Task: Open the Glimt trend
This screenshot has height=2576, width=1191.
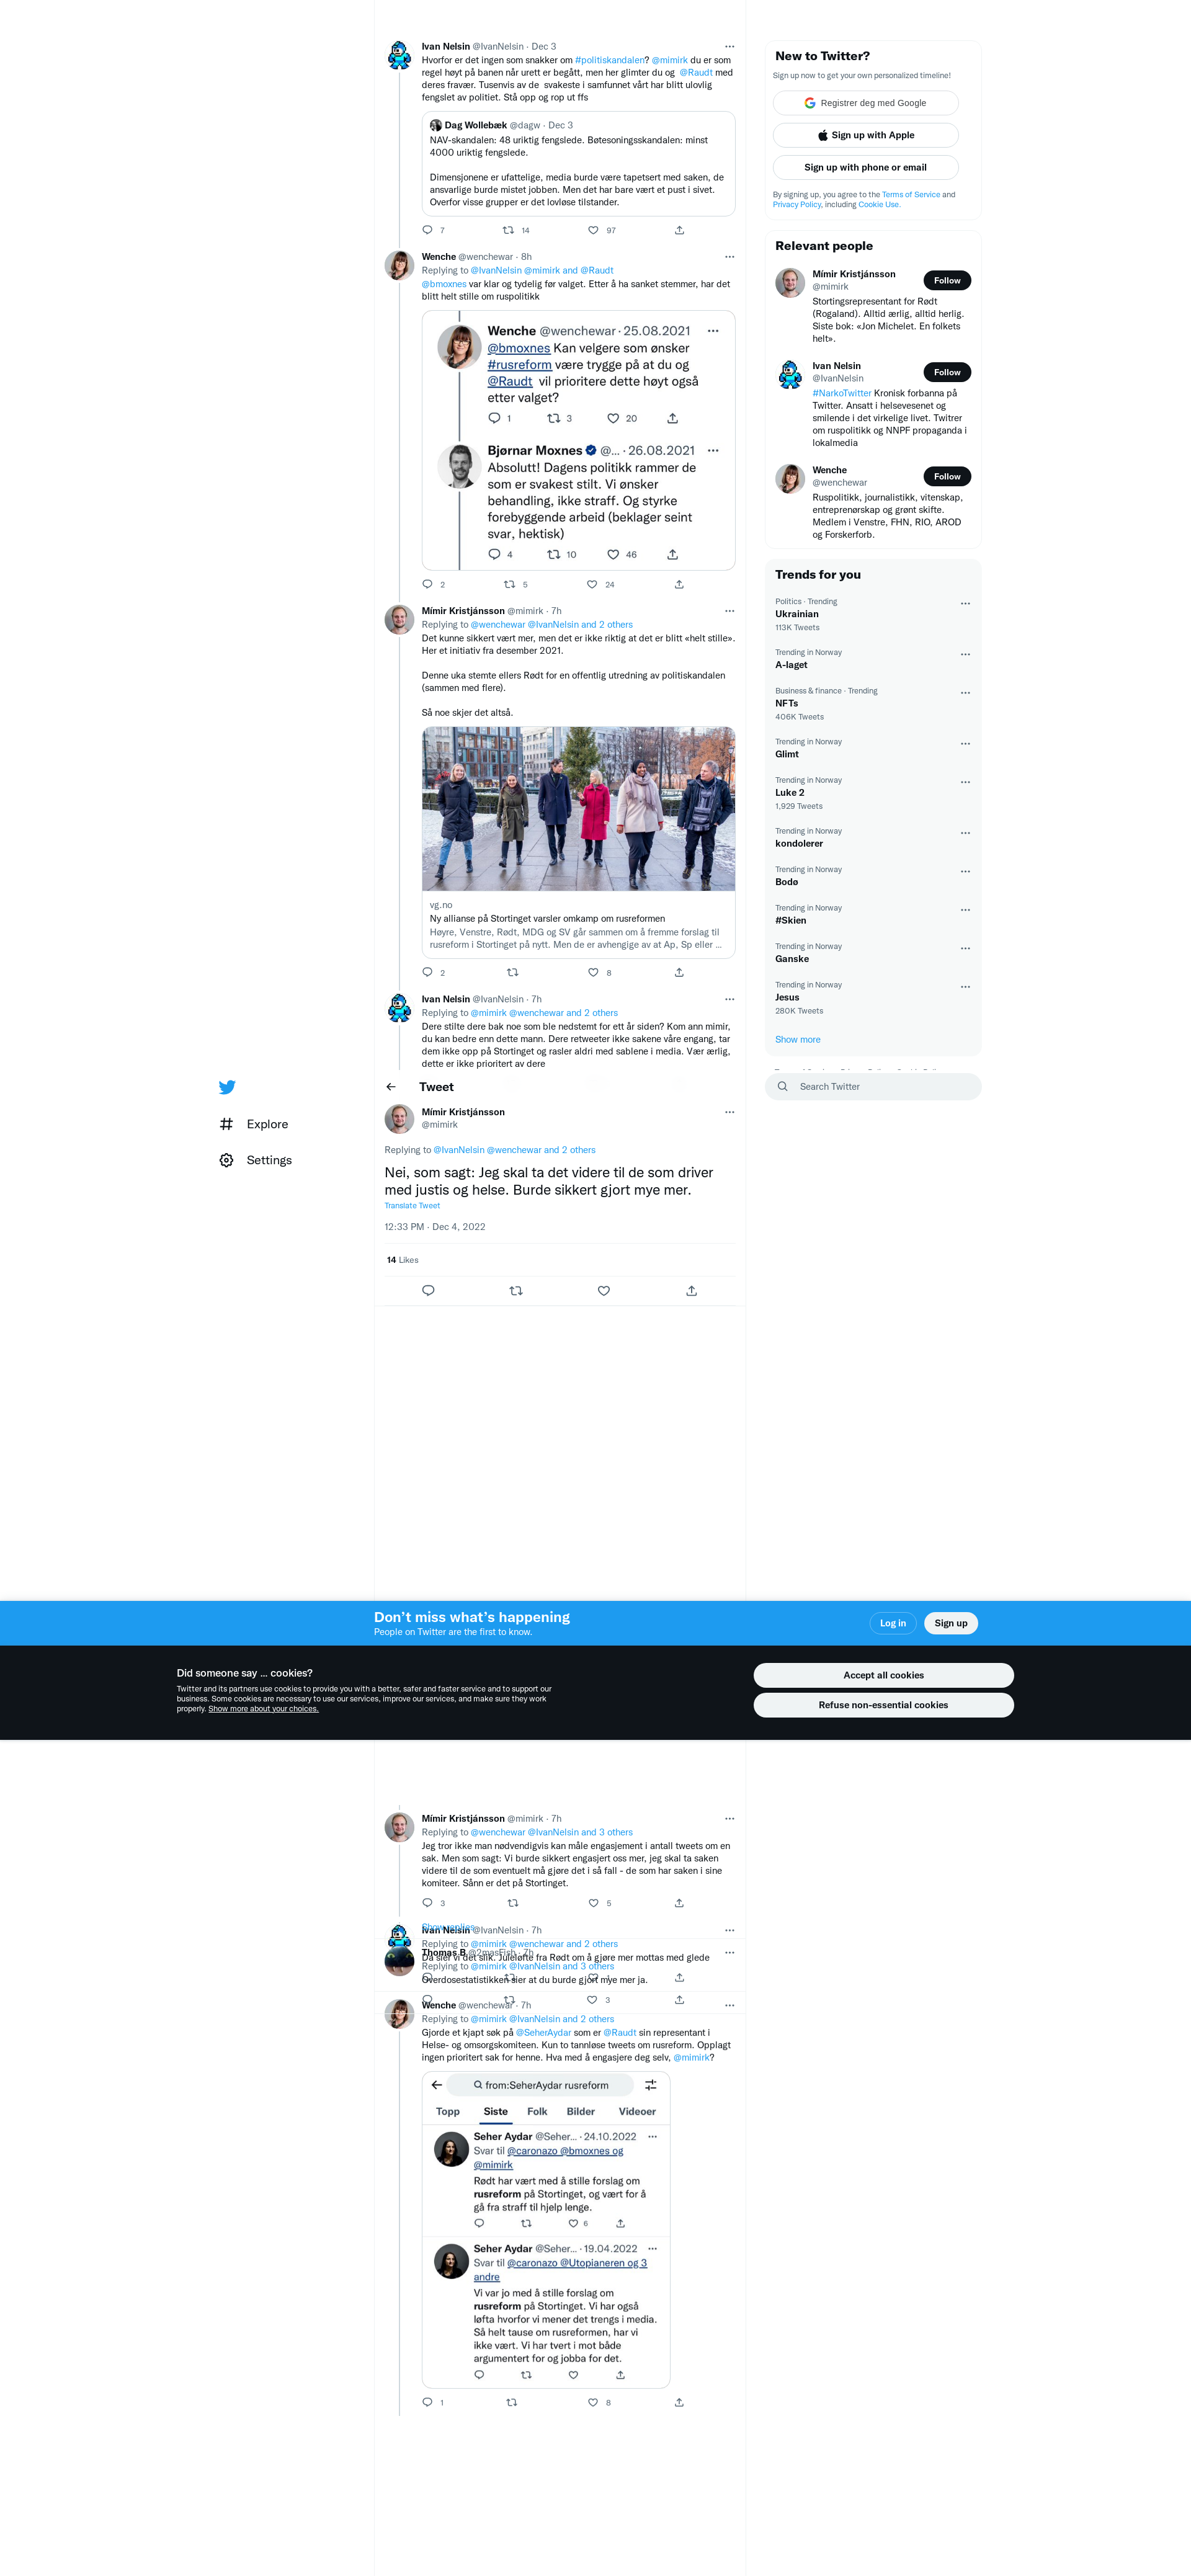Action: [873, 748]
